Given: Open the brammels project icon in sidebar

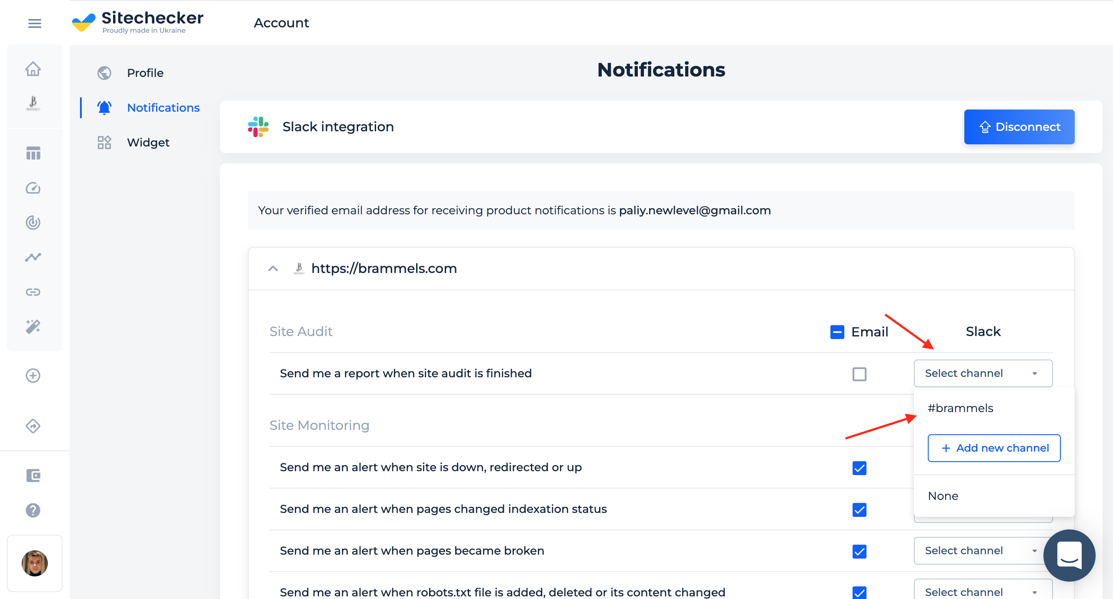Looking at the screenshot, I should (x=33, y=103).
